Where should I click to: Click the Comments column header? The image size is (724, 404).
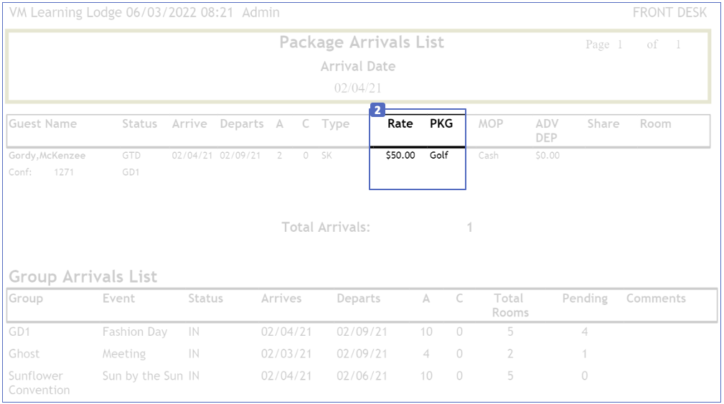pyautogui.click(x=656, y=299)
